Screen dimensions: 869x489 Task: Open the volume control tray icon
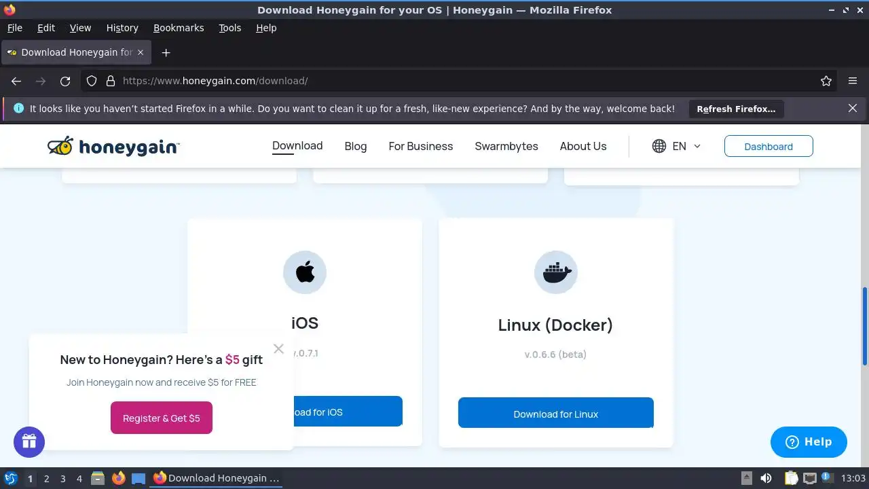[x=766, y=478]
